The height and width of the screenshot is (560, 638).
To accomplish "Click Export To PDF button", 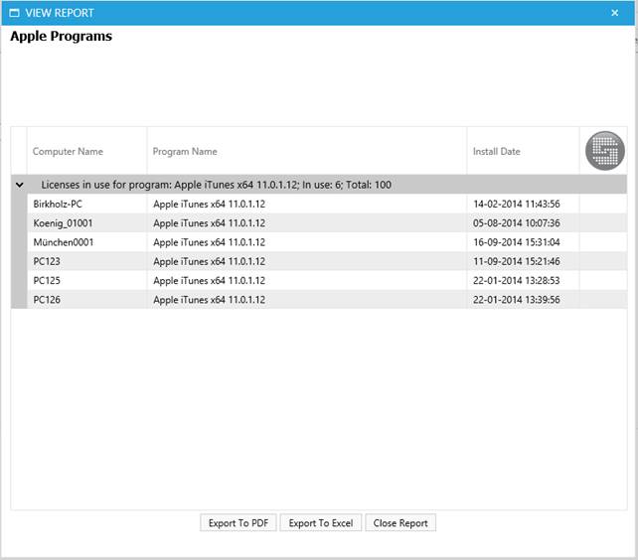I will pos(238,523).
